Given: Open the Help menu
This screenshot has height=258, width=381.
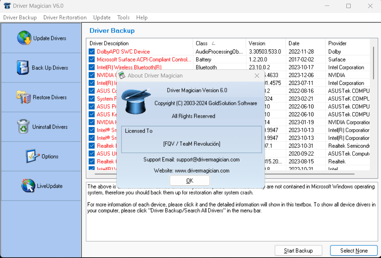Looking at the screenshot, I should click(142, 17).
